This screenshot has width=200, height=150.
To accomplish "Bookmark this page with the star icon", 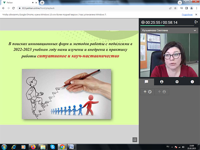I will point(175,8).
